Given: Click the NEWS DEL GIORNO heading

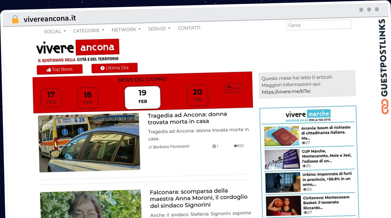Looking at the screenshot, I should pyautogui.click(x=142, y=79).
